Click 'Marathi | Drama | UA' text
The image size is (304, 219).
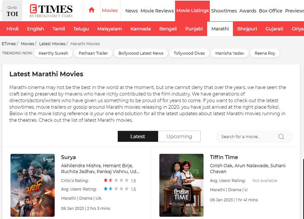[x=81, y=198]
